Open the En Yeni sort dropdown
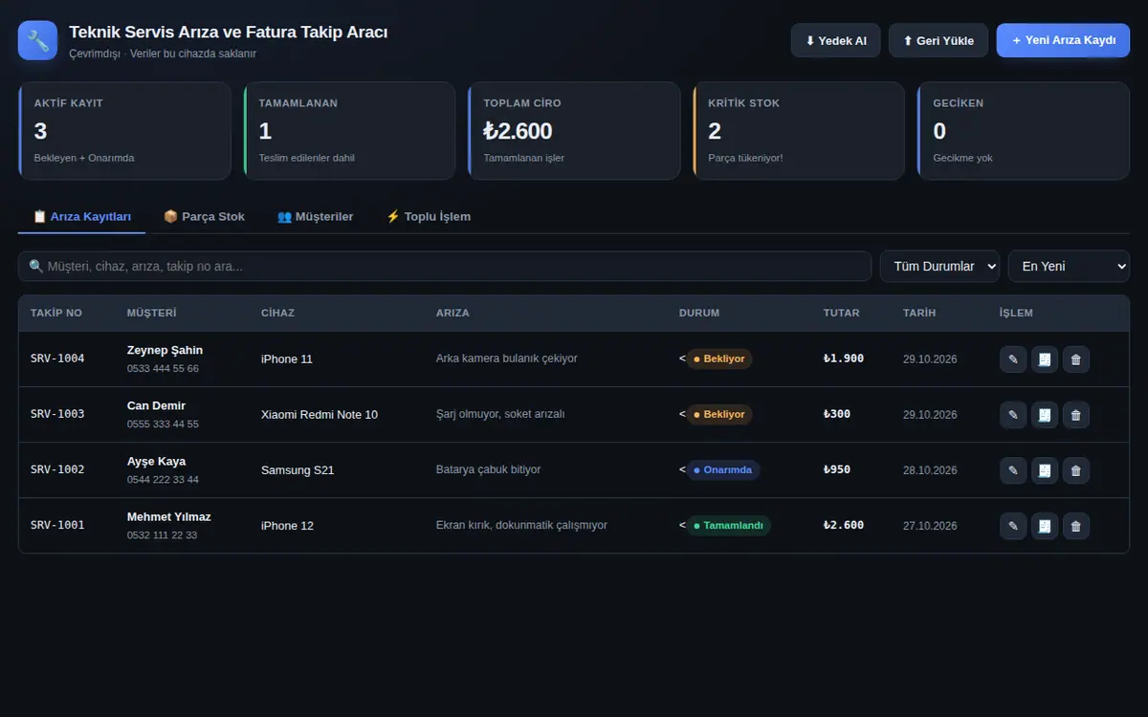The height and width of the screenshot is (717, 1148). click(1069, 266)
